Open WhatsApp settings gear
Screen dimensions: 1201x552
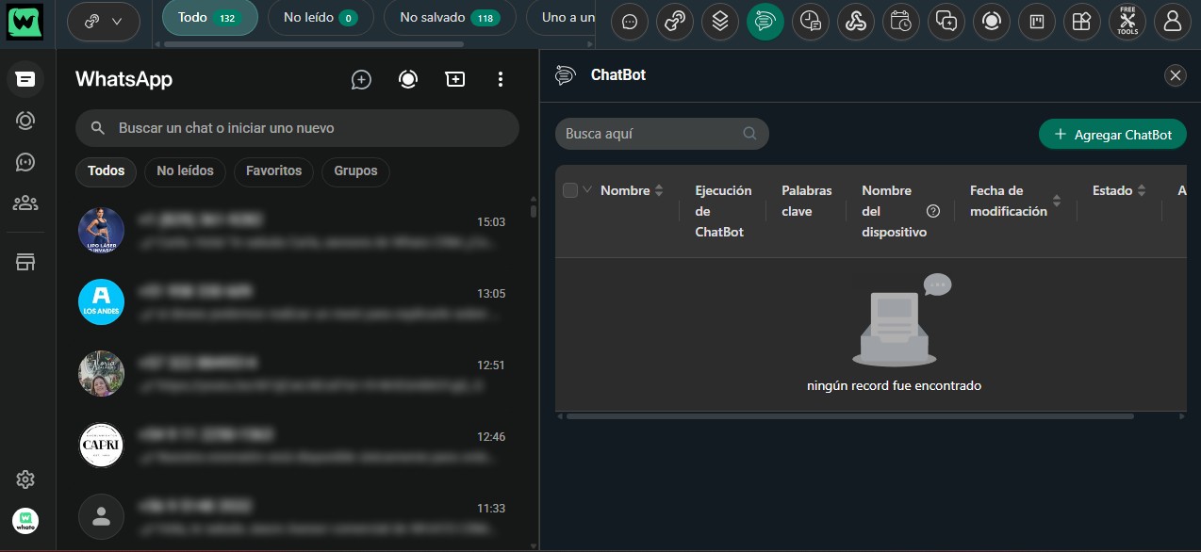(25, 479)
